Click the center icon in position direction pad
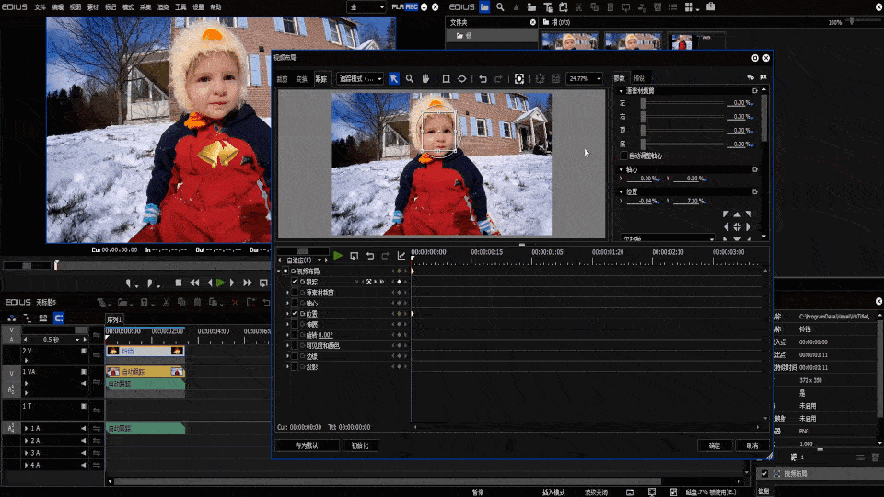The image size is (884, 497). [737, 226]
